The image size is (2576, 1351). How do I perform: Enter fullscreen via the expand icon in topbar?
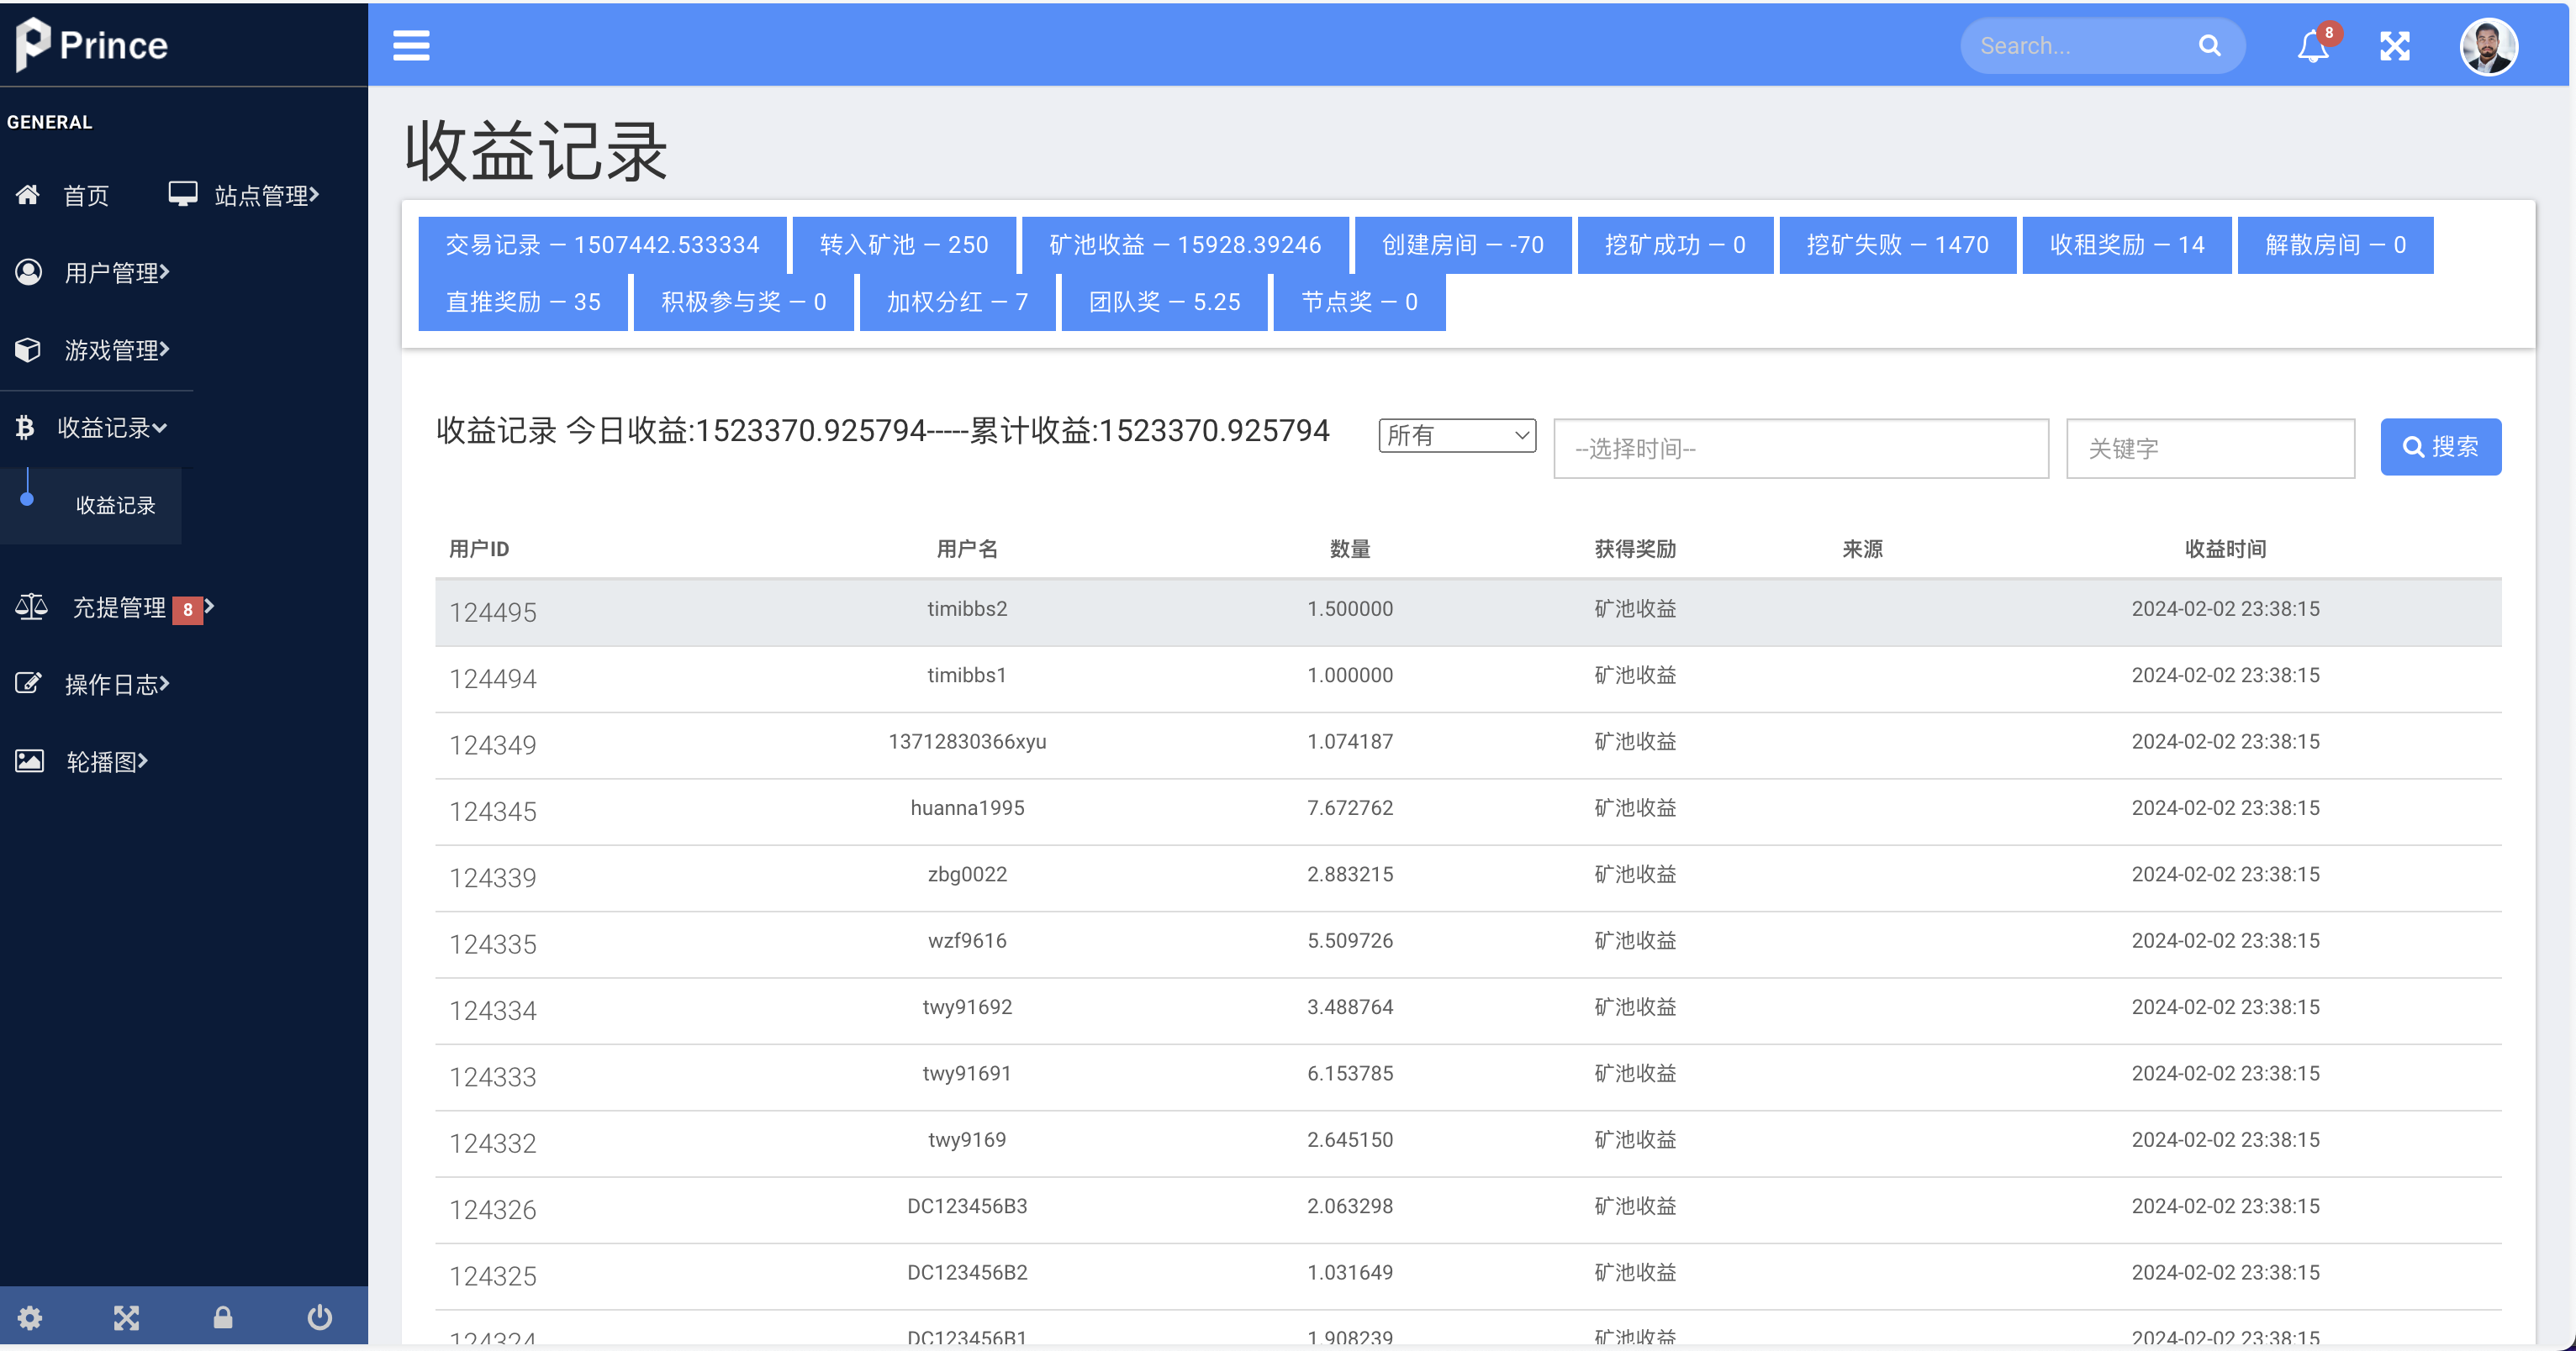click(2396, 46)
